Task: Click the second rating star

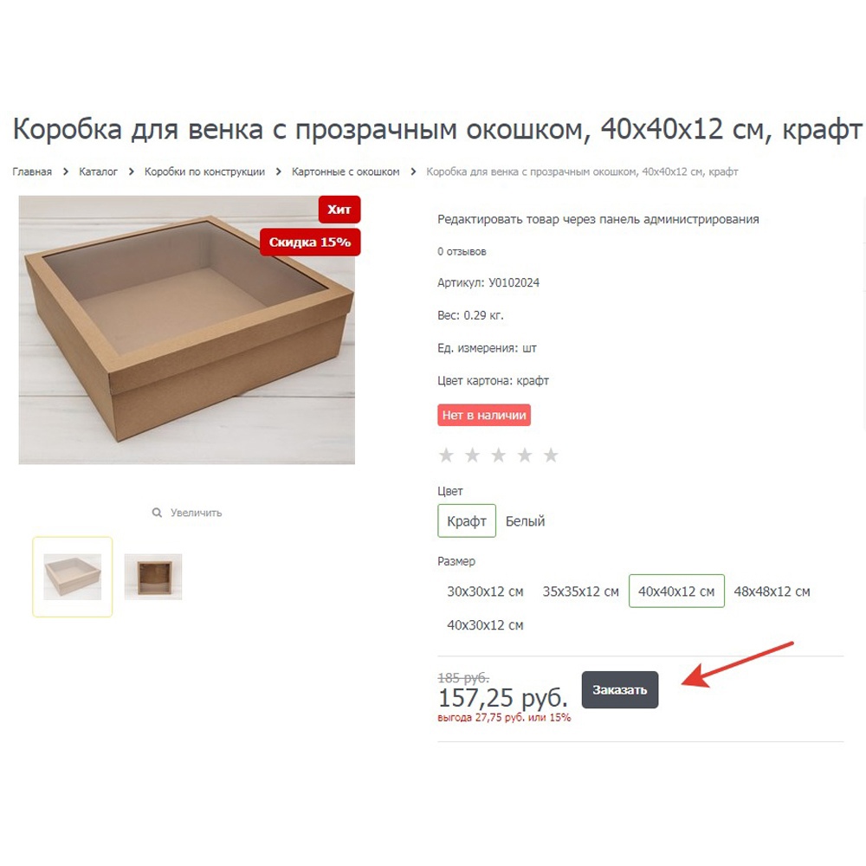Action: pyautogui.click(x=472, y=456)
